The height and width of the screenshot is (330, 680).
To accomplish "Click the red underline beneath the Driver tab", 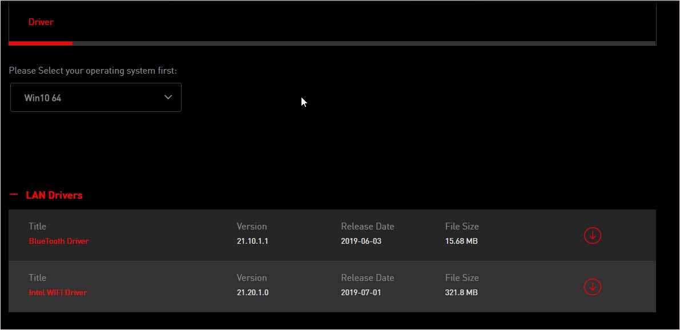I will click(x=41, y=43).
